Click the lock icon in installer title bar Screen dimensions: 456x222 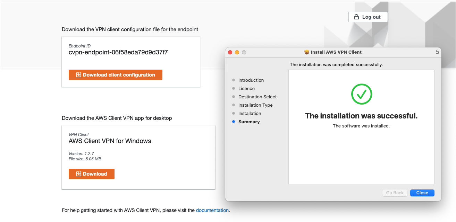[437, 52]
